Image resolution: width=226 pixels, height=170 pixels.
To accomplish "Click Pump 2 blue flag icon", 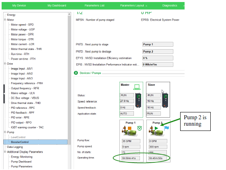I will point(166,128).
